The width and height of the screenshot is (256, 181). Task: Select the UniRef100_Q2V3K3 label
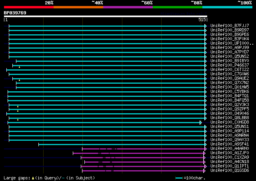pyautogui.click(x=230, y=105)
